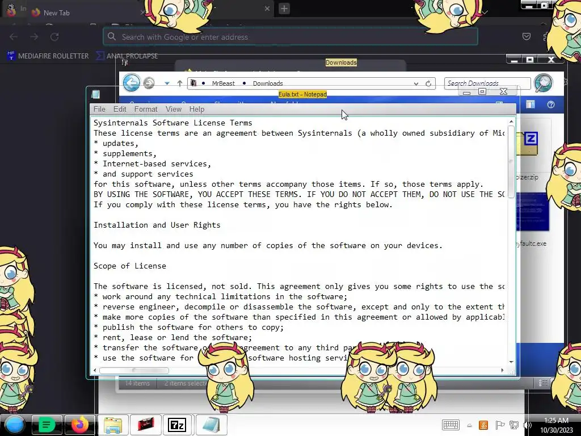The width and height of the screenshot is (581, 436).
Task: Open volume speaker tray icon
Action: pos(527,425)
